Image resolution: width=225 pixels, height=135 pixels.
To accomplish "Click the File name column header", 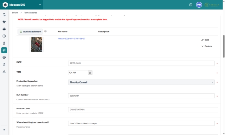I will [x=63, y=31].
